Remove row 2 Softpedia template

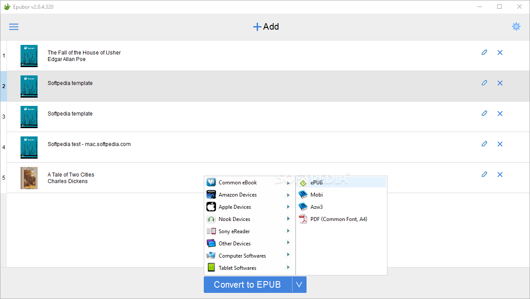(500, 83)
